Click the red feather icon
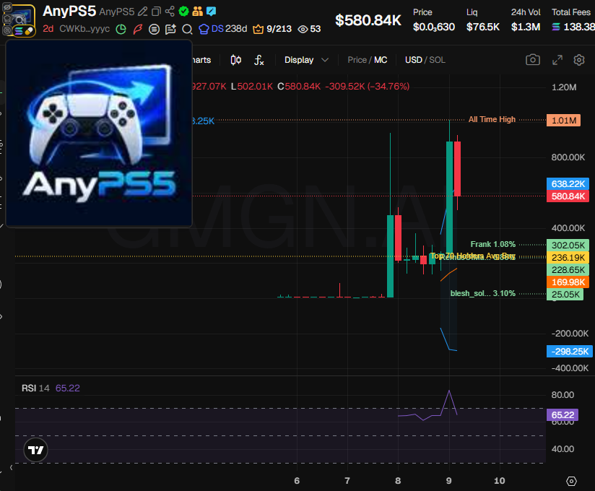 point(137,29)
